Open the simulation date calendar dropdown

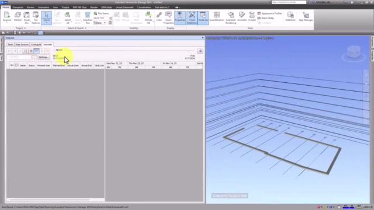34,57
